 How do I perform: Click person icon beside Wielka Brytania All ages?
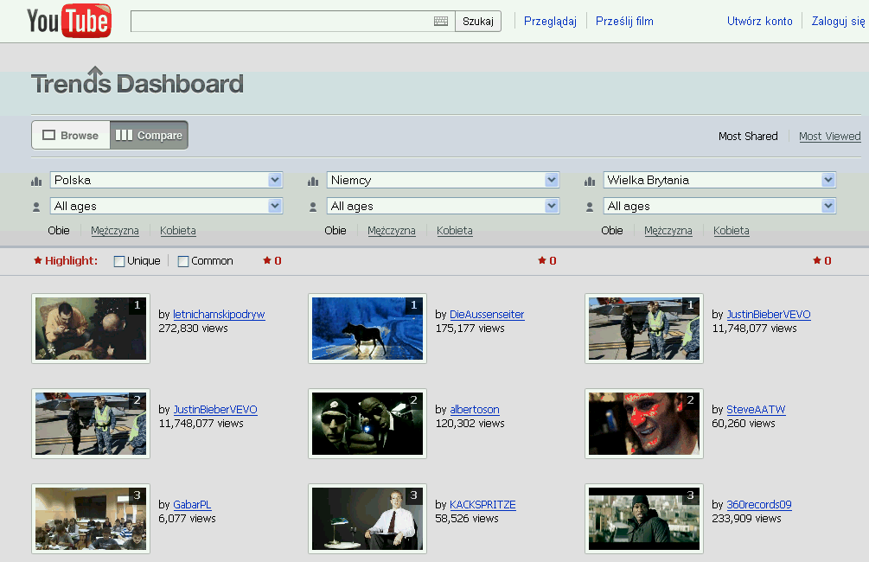click(590, 208)
